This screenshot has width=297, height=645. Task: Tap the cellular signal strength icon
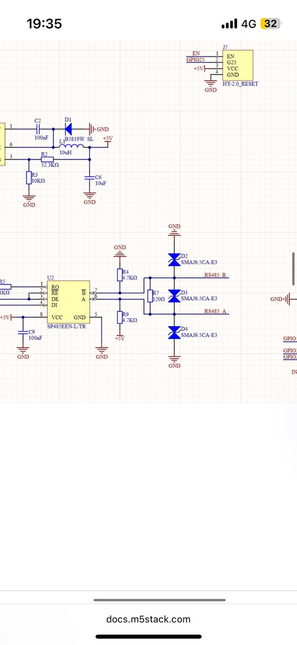[229, 24]
